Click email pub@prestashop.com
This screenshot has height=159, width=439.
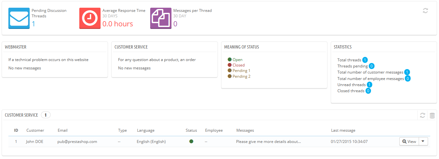77,141
